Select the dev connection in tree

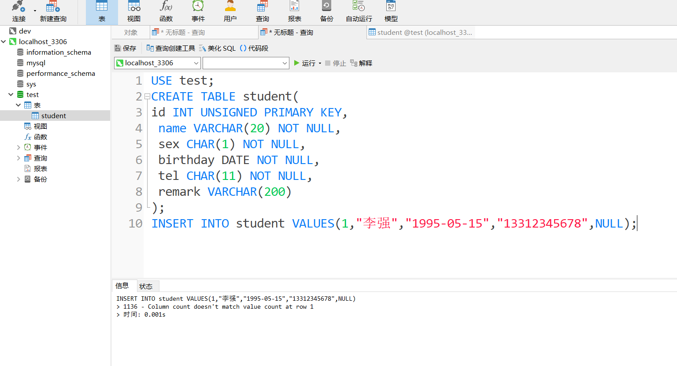tap(25, 31)
